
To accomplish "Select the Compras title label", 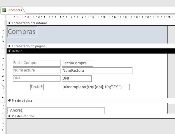I will [22, 32].
